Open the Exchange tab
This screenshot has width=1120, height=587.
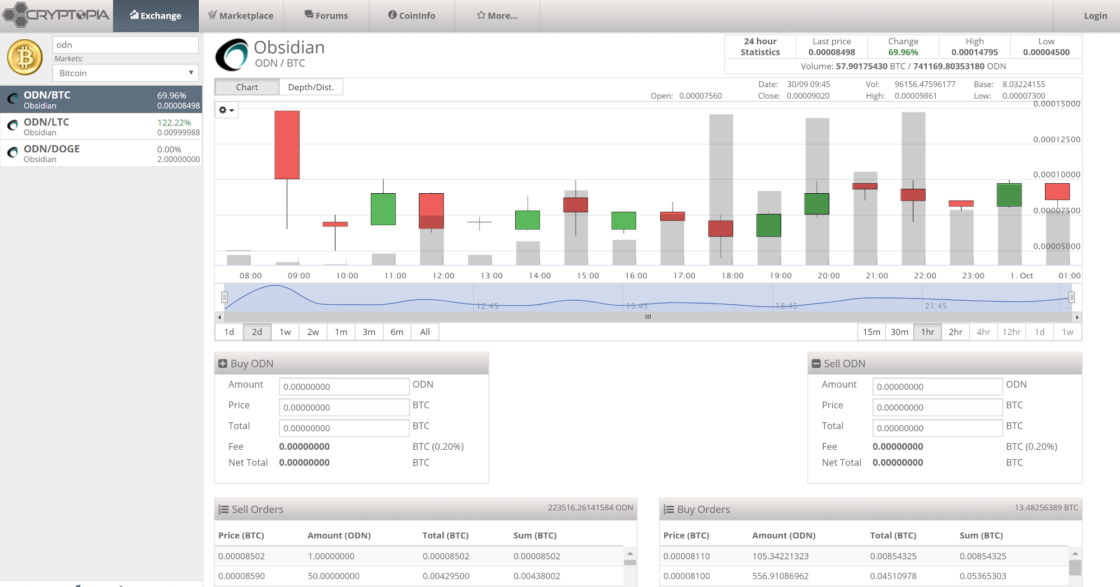coord(156,16)
